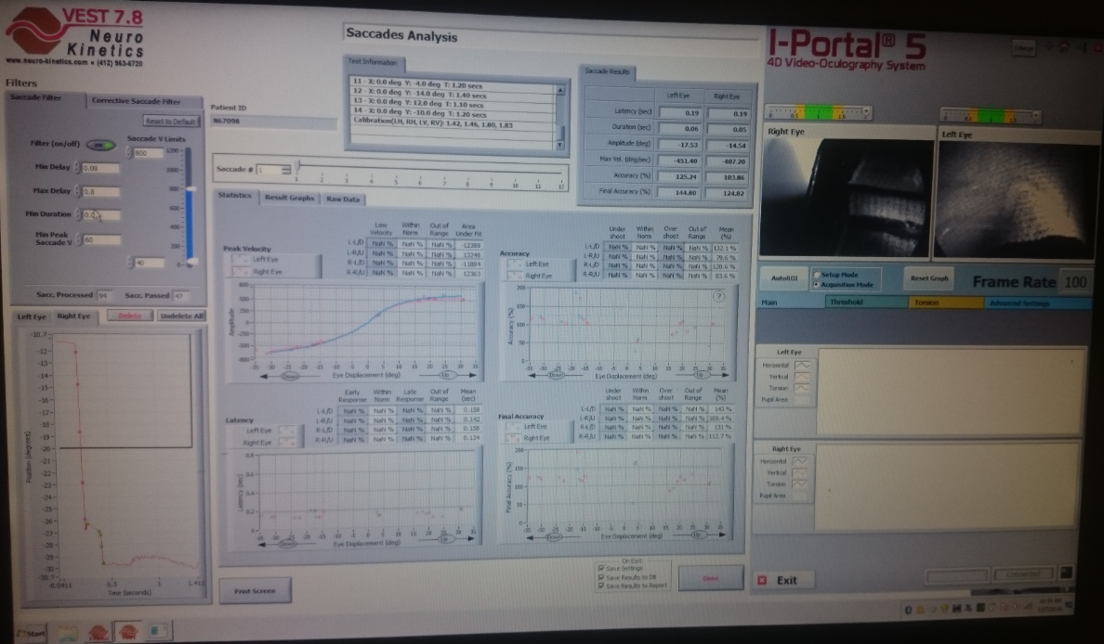Viewport: 1104px width, 644px height.
Task: Click the Right Eye Vertical plot icon
Action: 799,472
